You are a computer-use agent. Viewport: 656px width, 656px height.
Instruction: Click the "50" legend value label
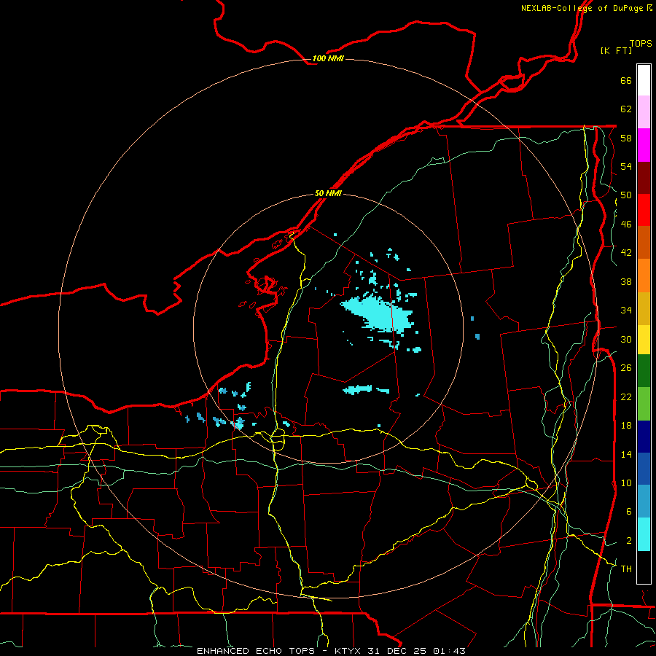(626, 195)
